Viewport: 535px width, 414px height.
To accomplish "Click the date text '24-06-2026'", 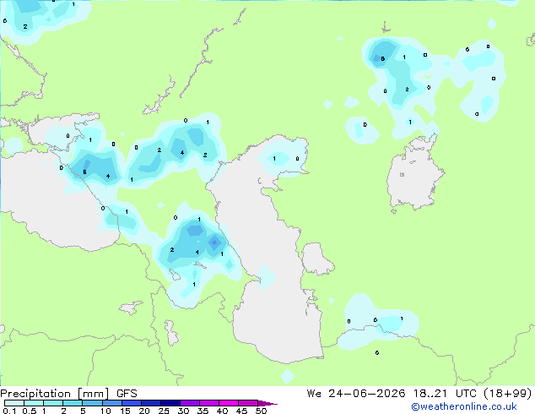I will (367, 394).
